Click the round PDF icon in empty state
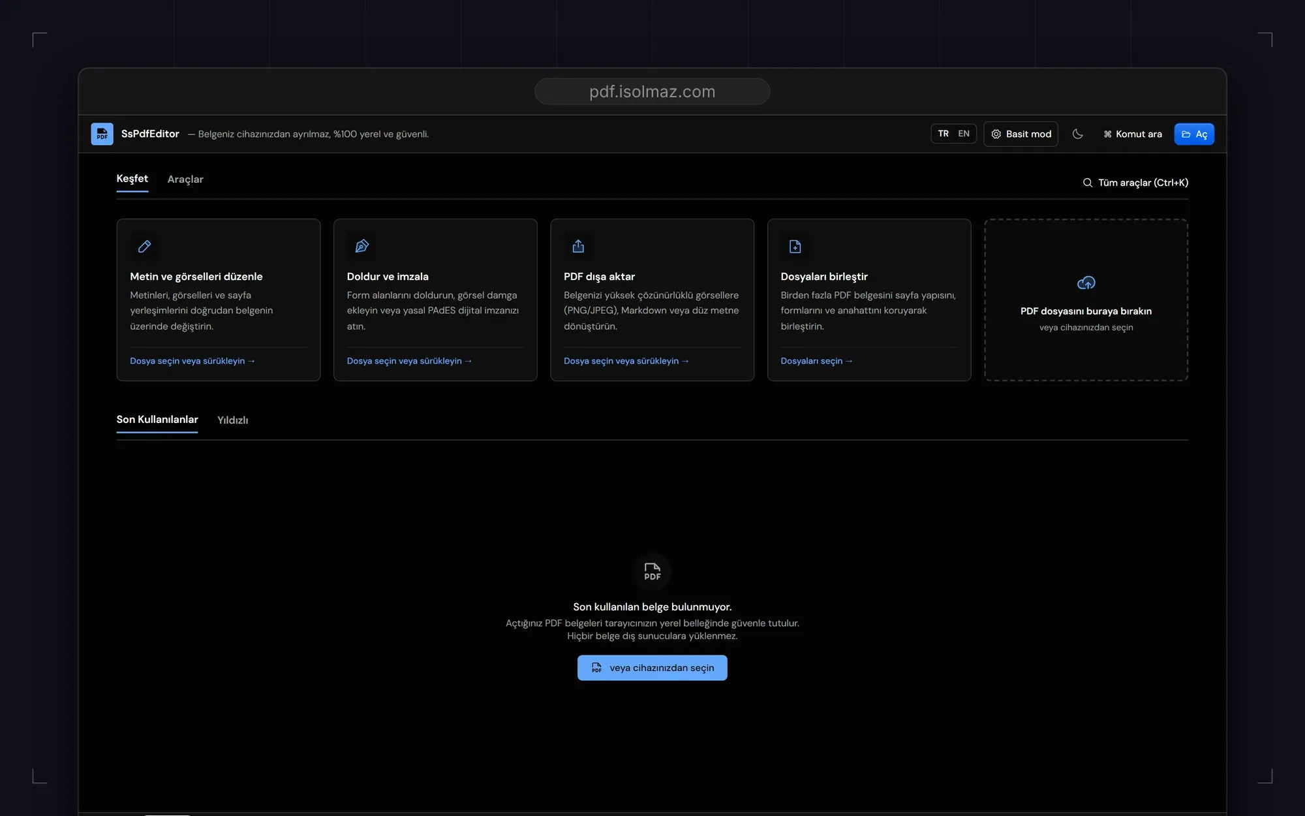1305x816 pixels. tap(652, 571)
